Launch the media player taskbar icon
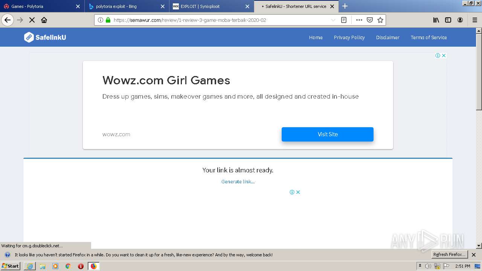 pyautogui.click(x=55, y=266)
